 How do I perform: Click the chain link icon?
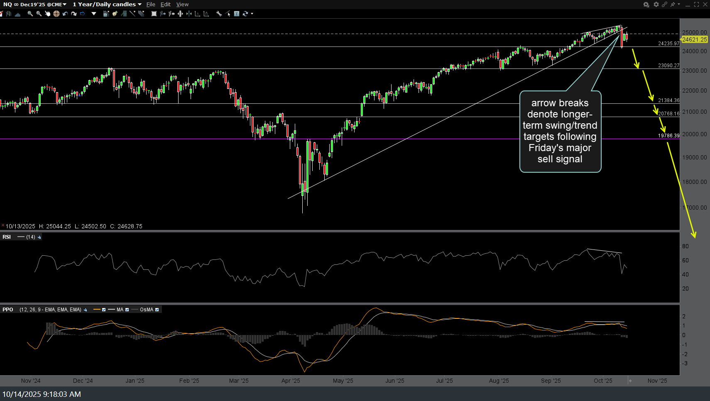coord(664,5)
